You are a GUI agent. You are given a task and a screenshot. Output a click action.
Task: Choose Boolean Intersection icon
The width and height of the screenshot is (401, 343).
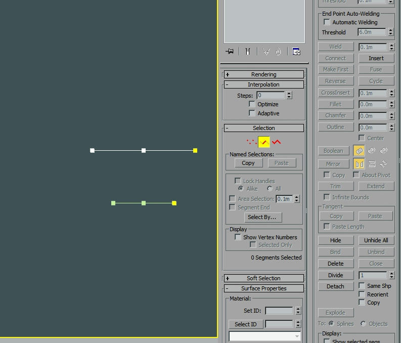pos(384,150)
